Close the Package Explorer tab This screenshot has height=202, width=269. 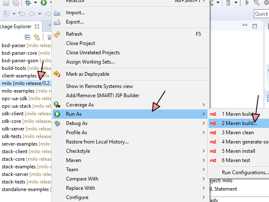pyautogui.click(x=37, y=26)
